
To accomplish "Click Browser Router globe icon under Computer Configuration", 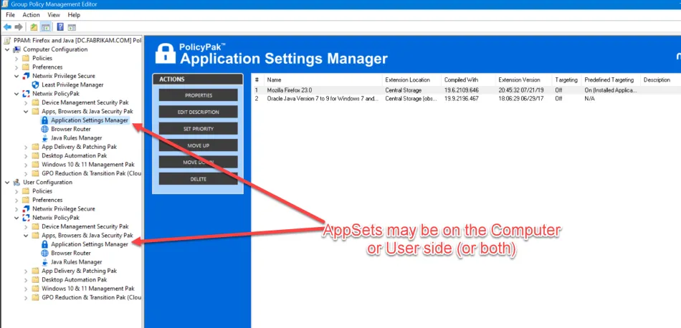I will point(44,129).
